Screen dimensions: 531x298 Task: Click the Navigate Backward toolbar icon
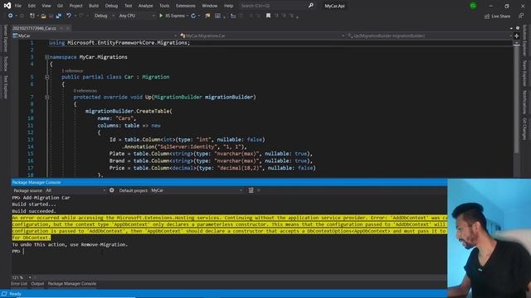11,16
